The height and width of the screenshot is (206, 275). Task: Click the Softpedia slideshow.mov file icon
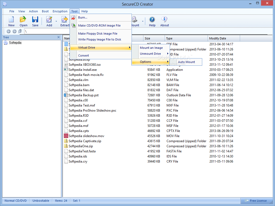pos(66,136)
